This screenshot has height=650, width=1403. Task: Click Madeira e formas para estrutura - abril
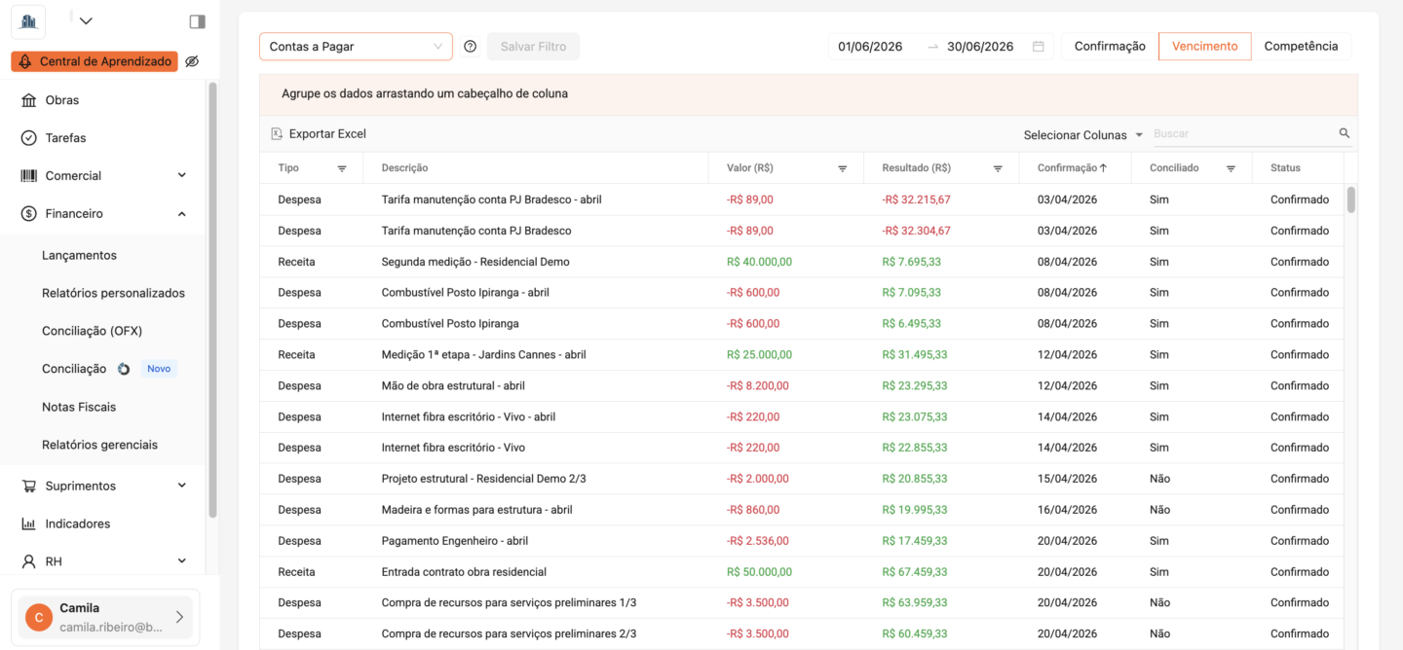(476, 509)
